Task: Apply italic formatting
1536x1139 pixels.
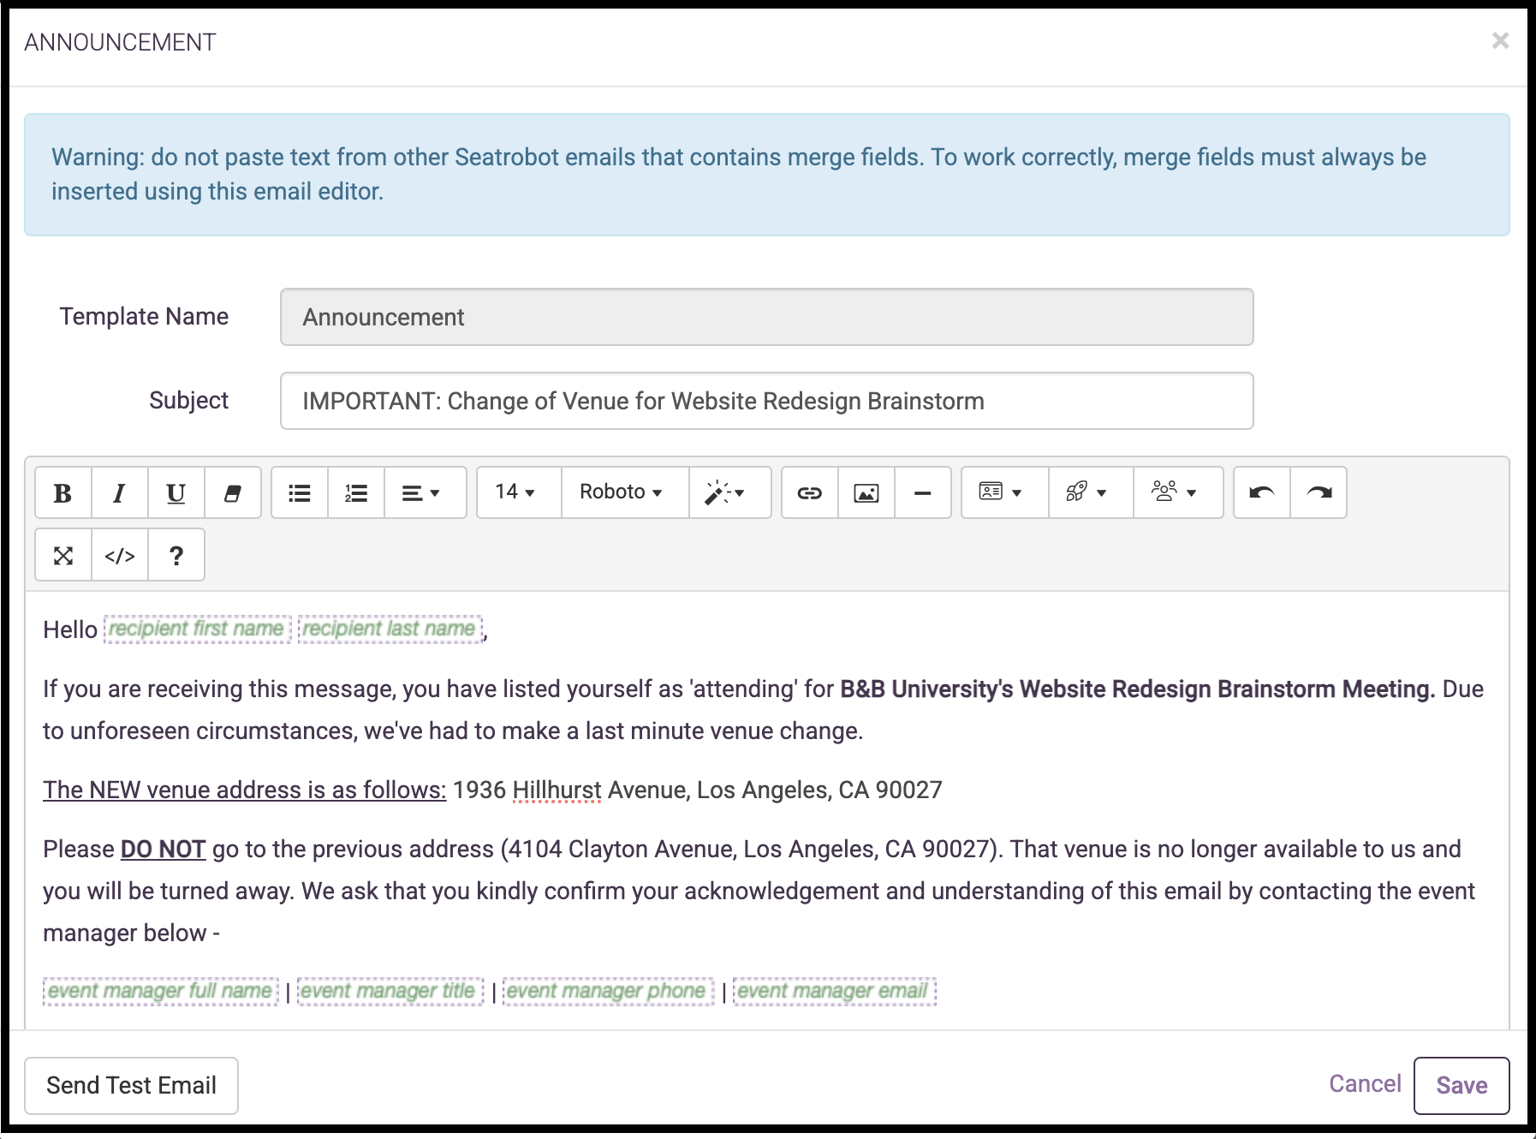Action: pos(119,492)
